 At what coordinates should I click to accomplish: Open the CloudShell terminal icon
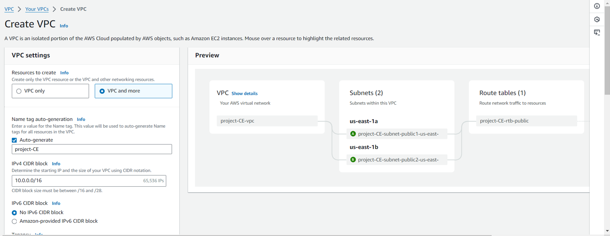click(x=597, y=33)
